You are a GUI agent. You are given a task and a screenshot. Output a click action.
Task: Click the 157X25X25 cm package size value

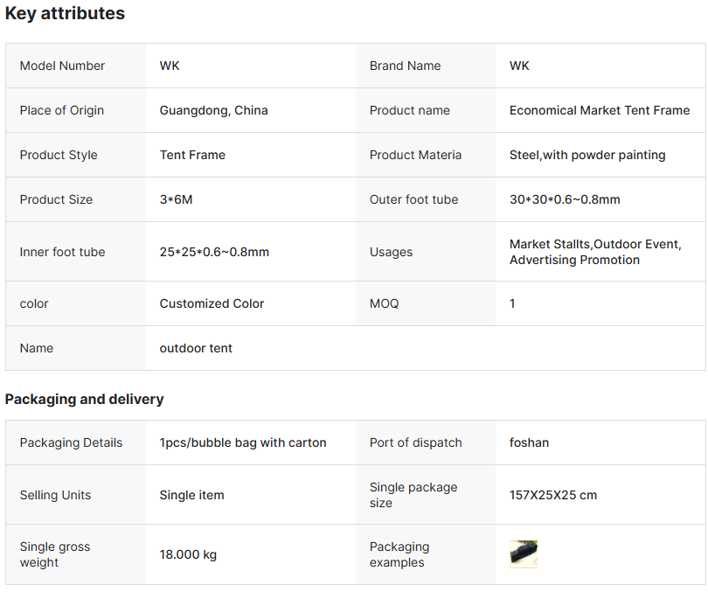(553, 495)
